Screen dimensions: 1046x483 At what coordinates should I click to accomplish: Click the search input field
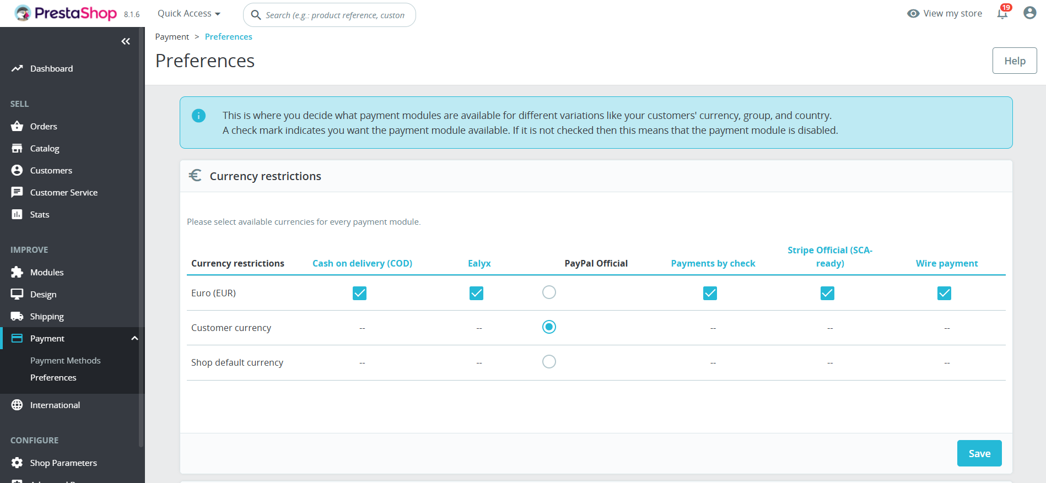click(336, 15)
